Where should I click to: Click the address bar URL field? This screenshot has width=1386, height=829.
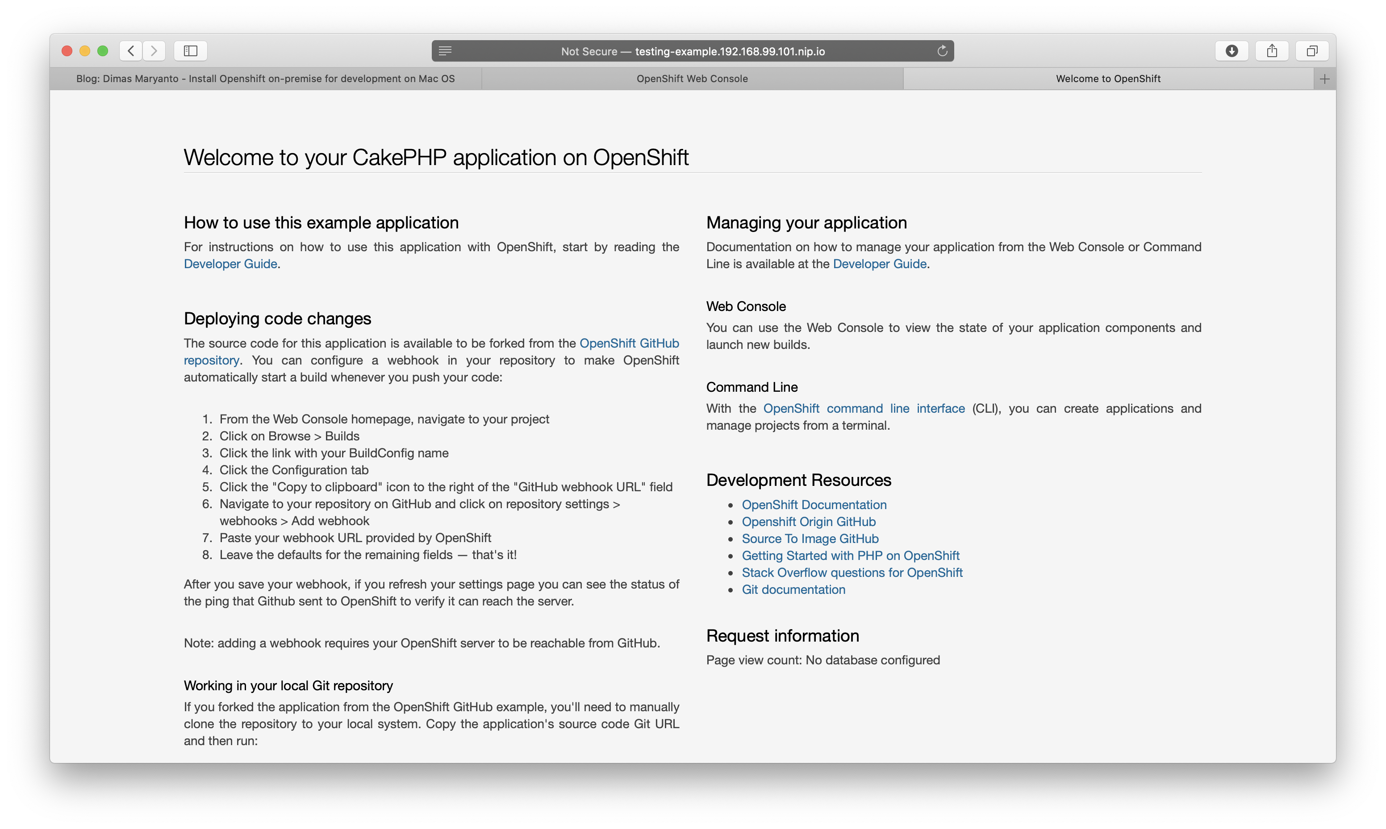(693, 51)
